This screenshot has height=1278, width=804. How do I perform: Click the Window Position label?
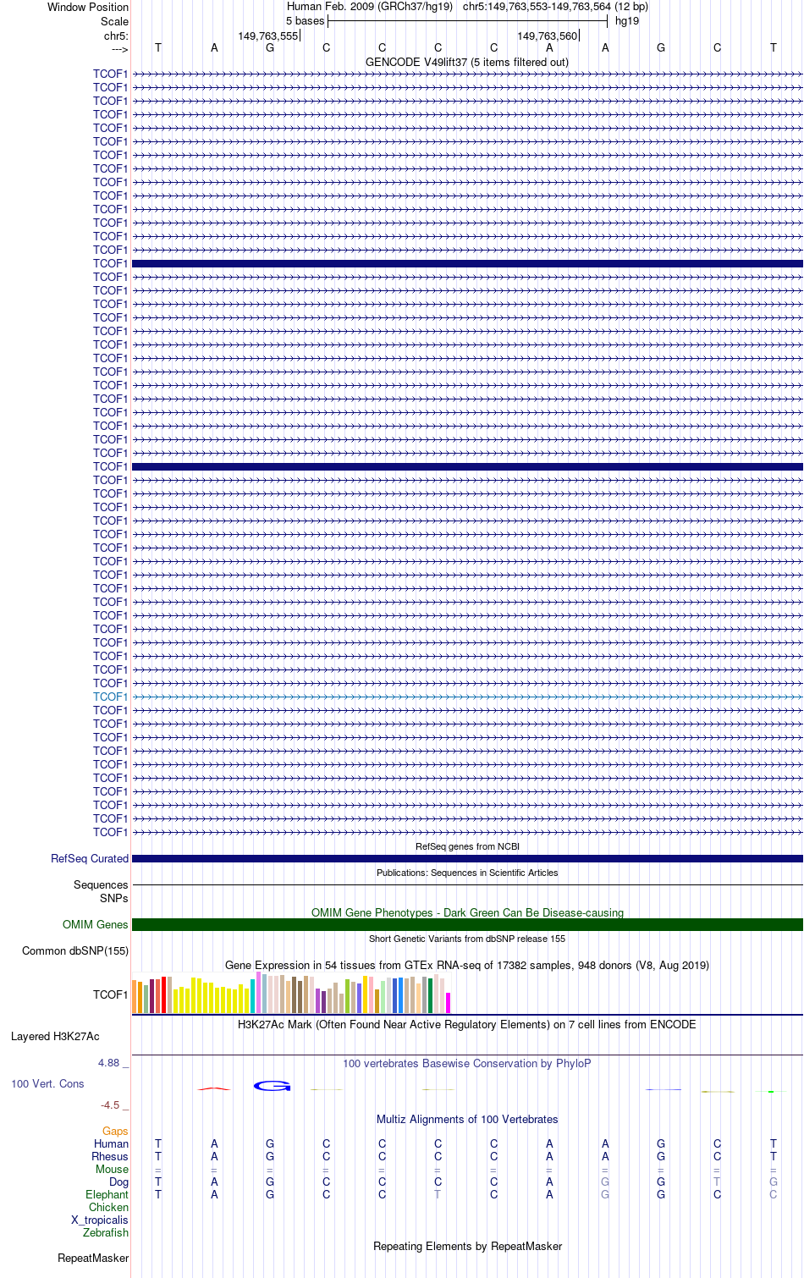point(88,7)
